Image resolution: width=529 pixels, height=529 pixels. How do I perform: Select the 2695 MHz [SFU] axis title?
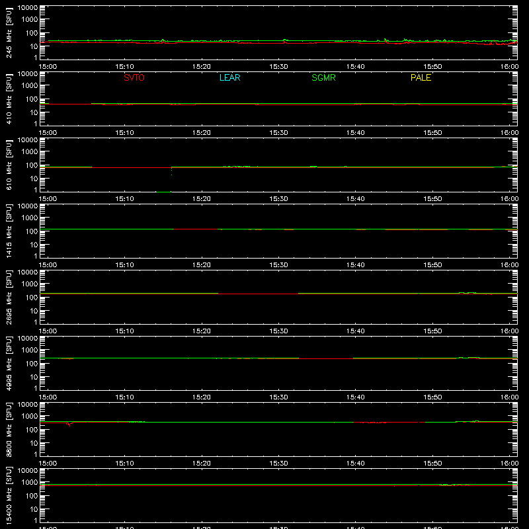point(9,297)
